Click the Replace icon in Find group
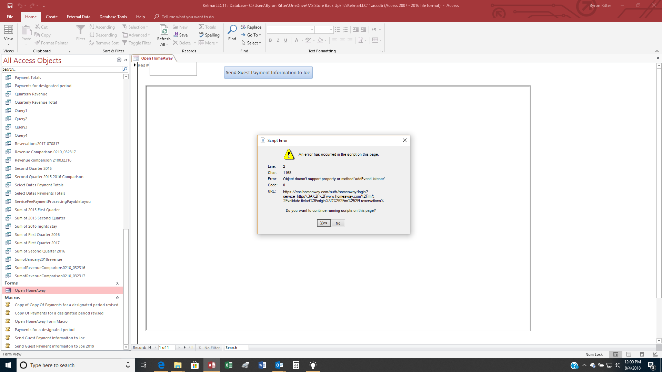This screenshot has width=662, height=372. (243, 27)
